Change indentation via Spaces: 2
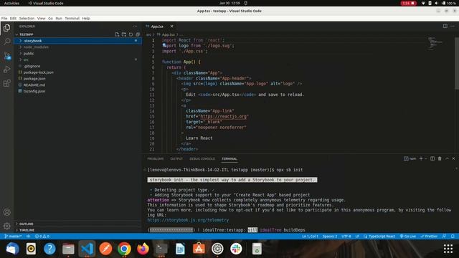Image resolution: width=459 pixels, height=258 pixels. [330, 236]
